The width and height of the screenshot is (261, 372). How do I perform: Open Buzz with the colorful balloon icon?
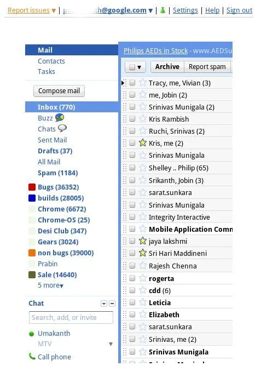[x=60, y=117]
